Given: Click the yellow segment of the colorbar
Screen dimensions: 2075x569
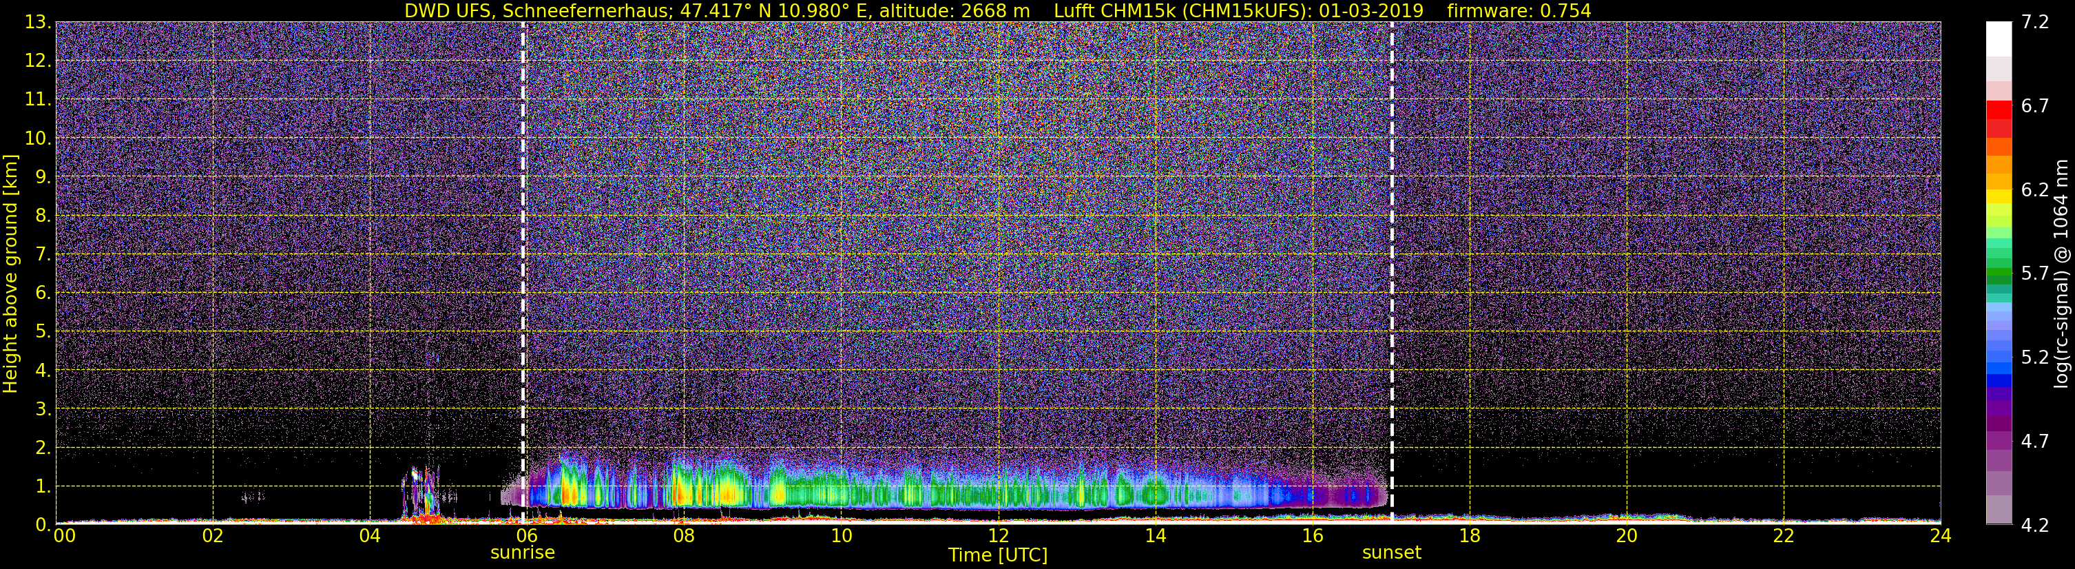Looking at the screenshot, I should pos(1999,196).
